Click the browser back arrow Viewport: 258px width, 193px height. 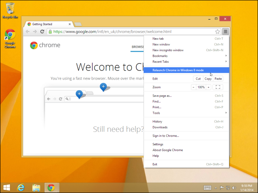click(28, 32)
